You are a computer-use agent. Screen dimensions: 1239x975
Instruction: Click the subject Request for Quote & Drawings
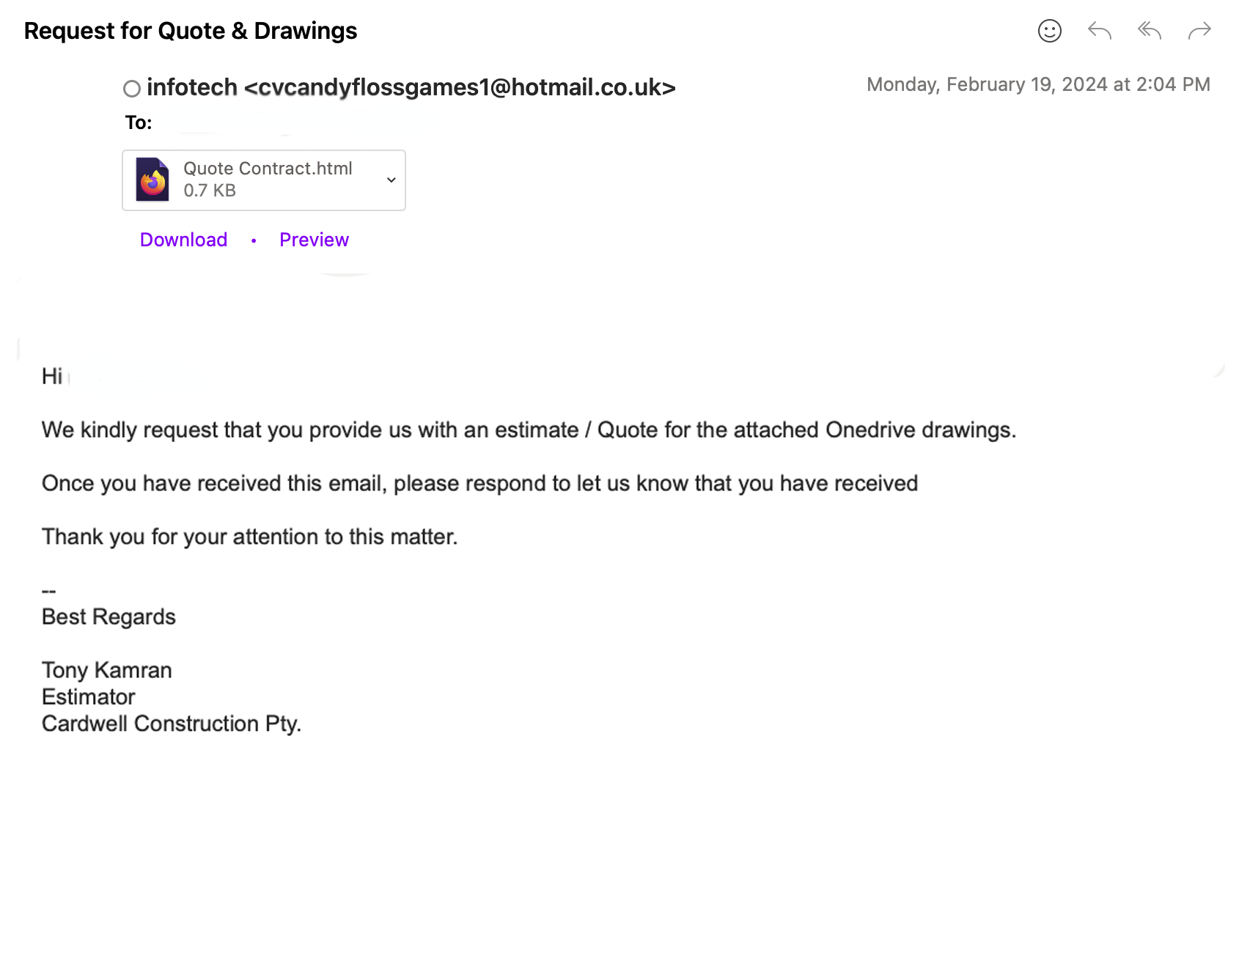(x=191, y=31)
